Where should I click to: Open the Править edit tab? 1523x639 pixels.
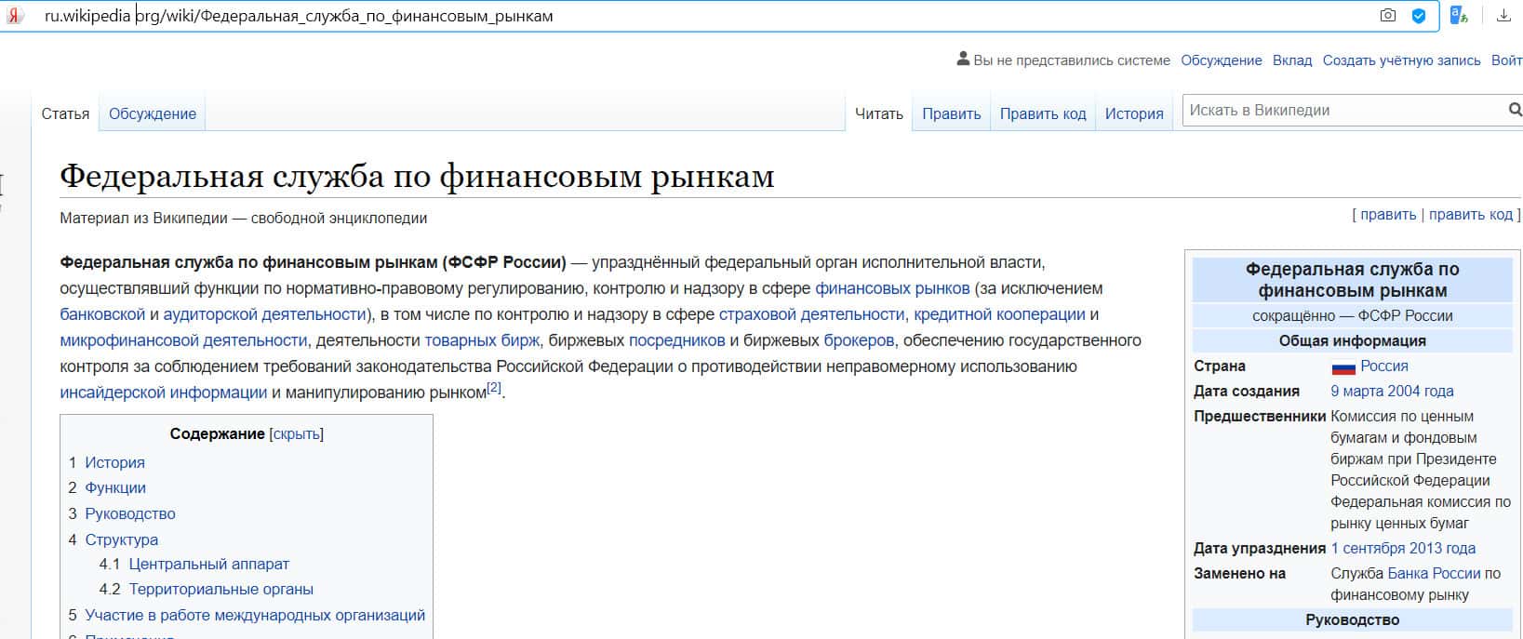point(951,113)
